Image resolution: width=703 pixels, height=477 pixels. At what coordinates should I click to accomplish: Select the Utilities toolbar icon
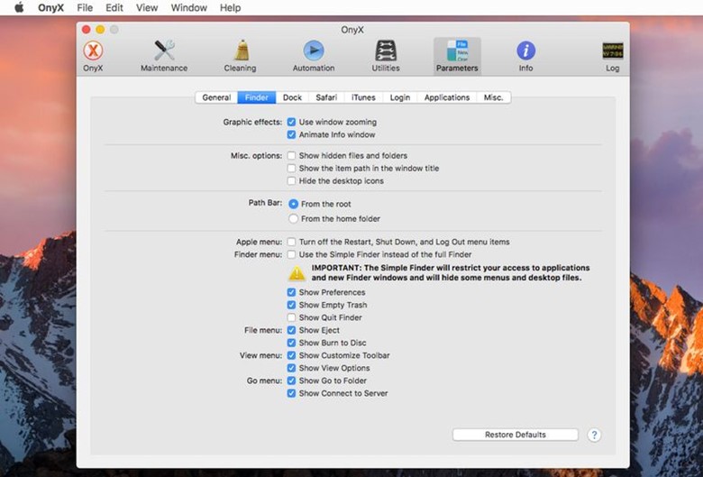(x=386, y=52)
